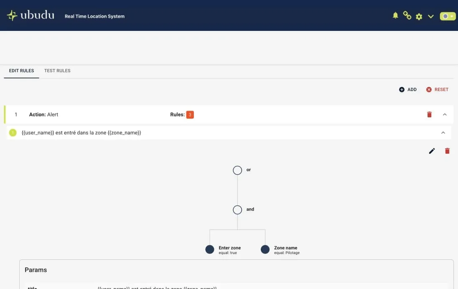Select the 'Zone name' condition node
Screen dimensions: 458x289
click(265, 249)
